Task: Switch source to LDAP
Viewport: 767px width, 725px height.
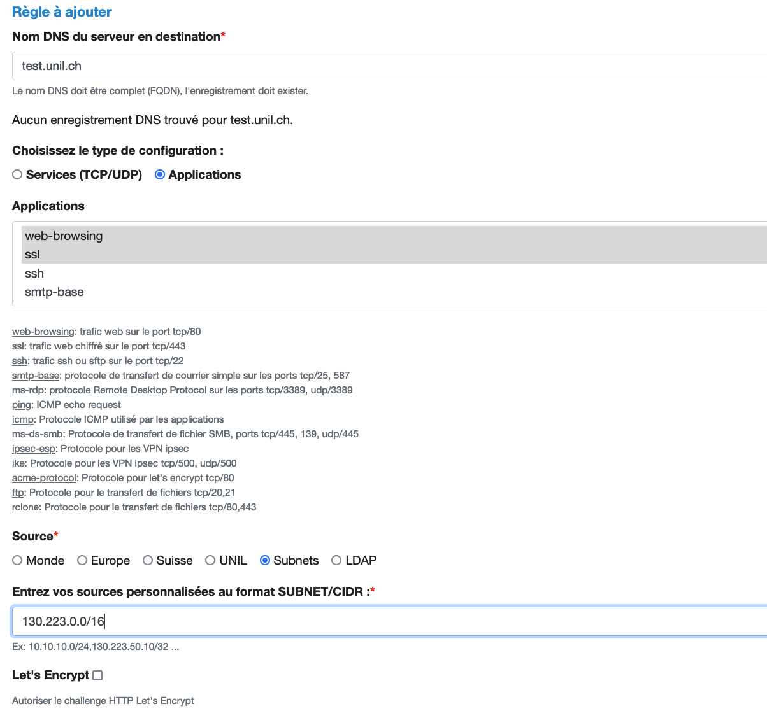Action: [x=336, y=560]
